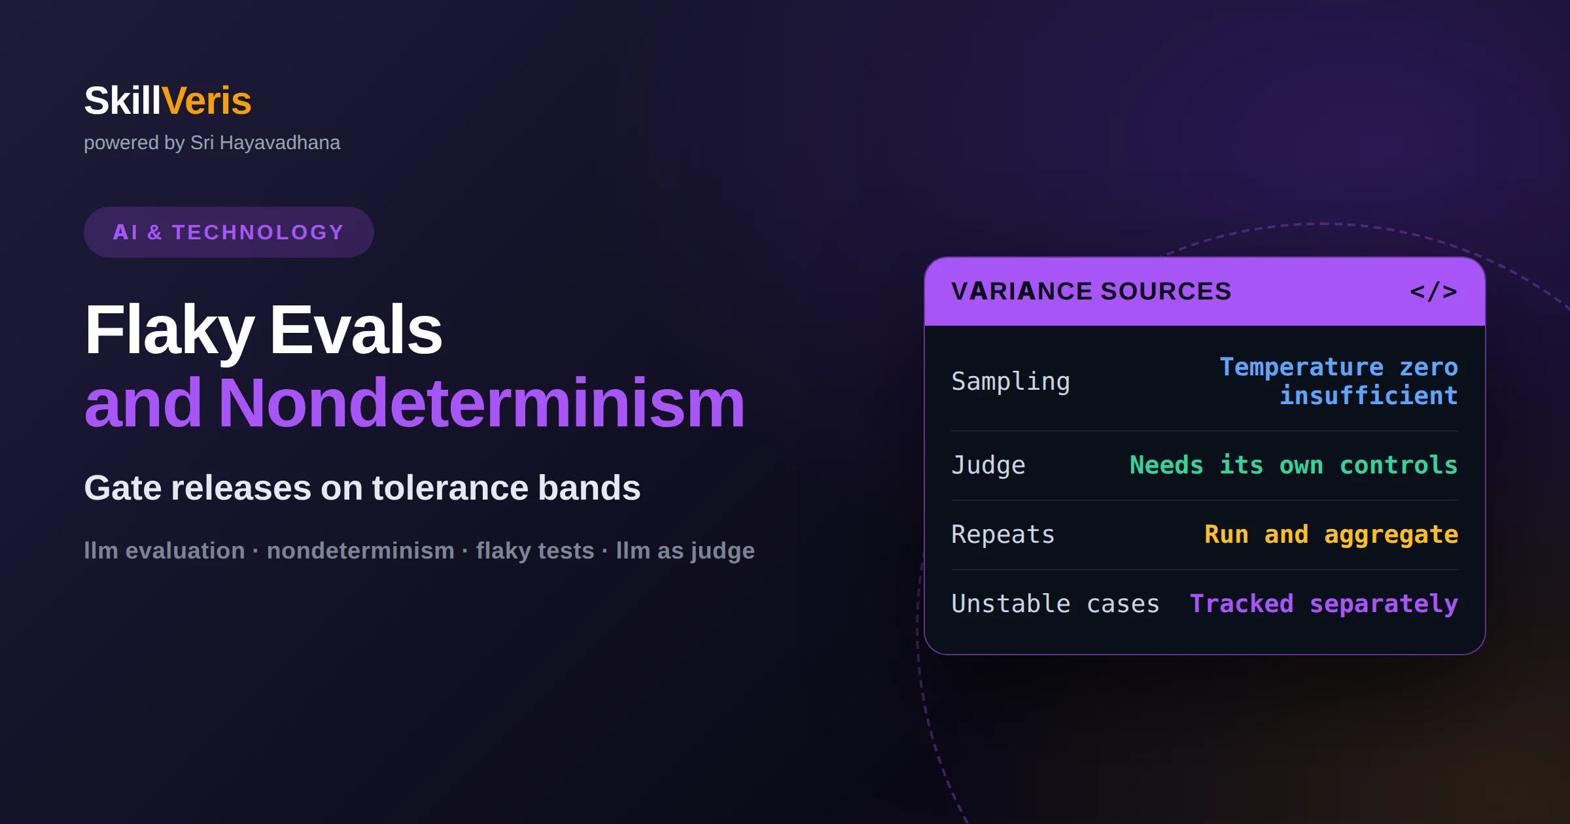Click the 'and Nondeterminism' purple title text
The width and height of the screenshot is (1570, 824).
(x=415, y=403)
